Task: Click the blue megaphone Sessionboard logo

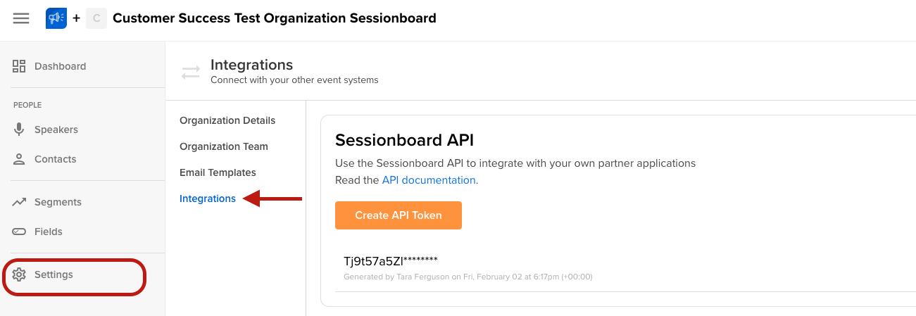Action: tap(56, 18)
